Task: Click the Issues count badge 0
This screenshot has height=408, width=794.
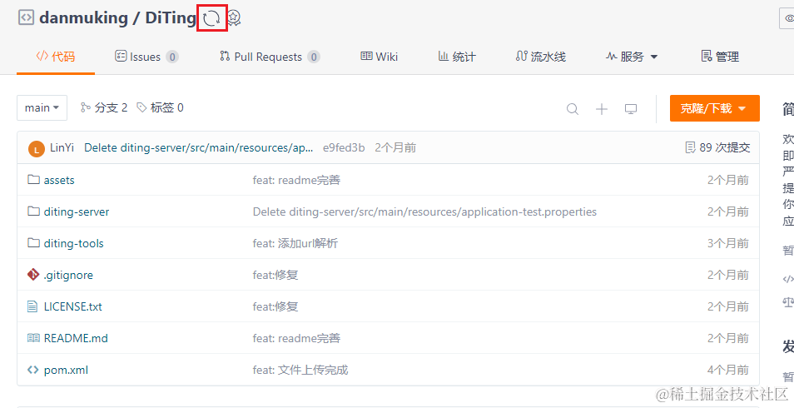Action: point(172,57)
